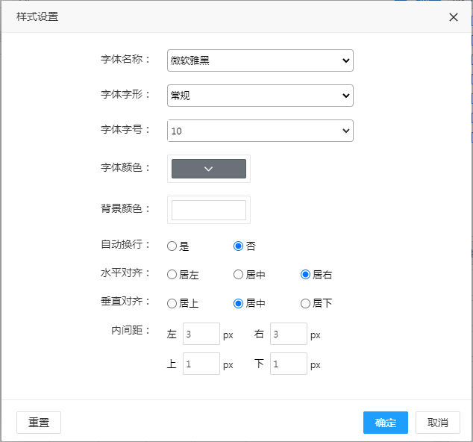Set 水平对齐 to 居右
Screen dimensions: 473x442
click(x=305, y=275)
